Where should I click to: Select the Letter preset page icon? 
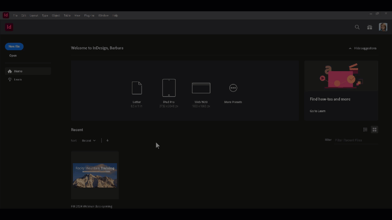137,88
